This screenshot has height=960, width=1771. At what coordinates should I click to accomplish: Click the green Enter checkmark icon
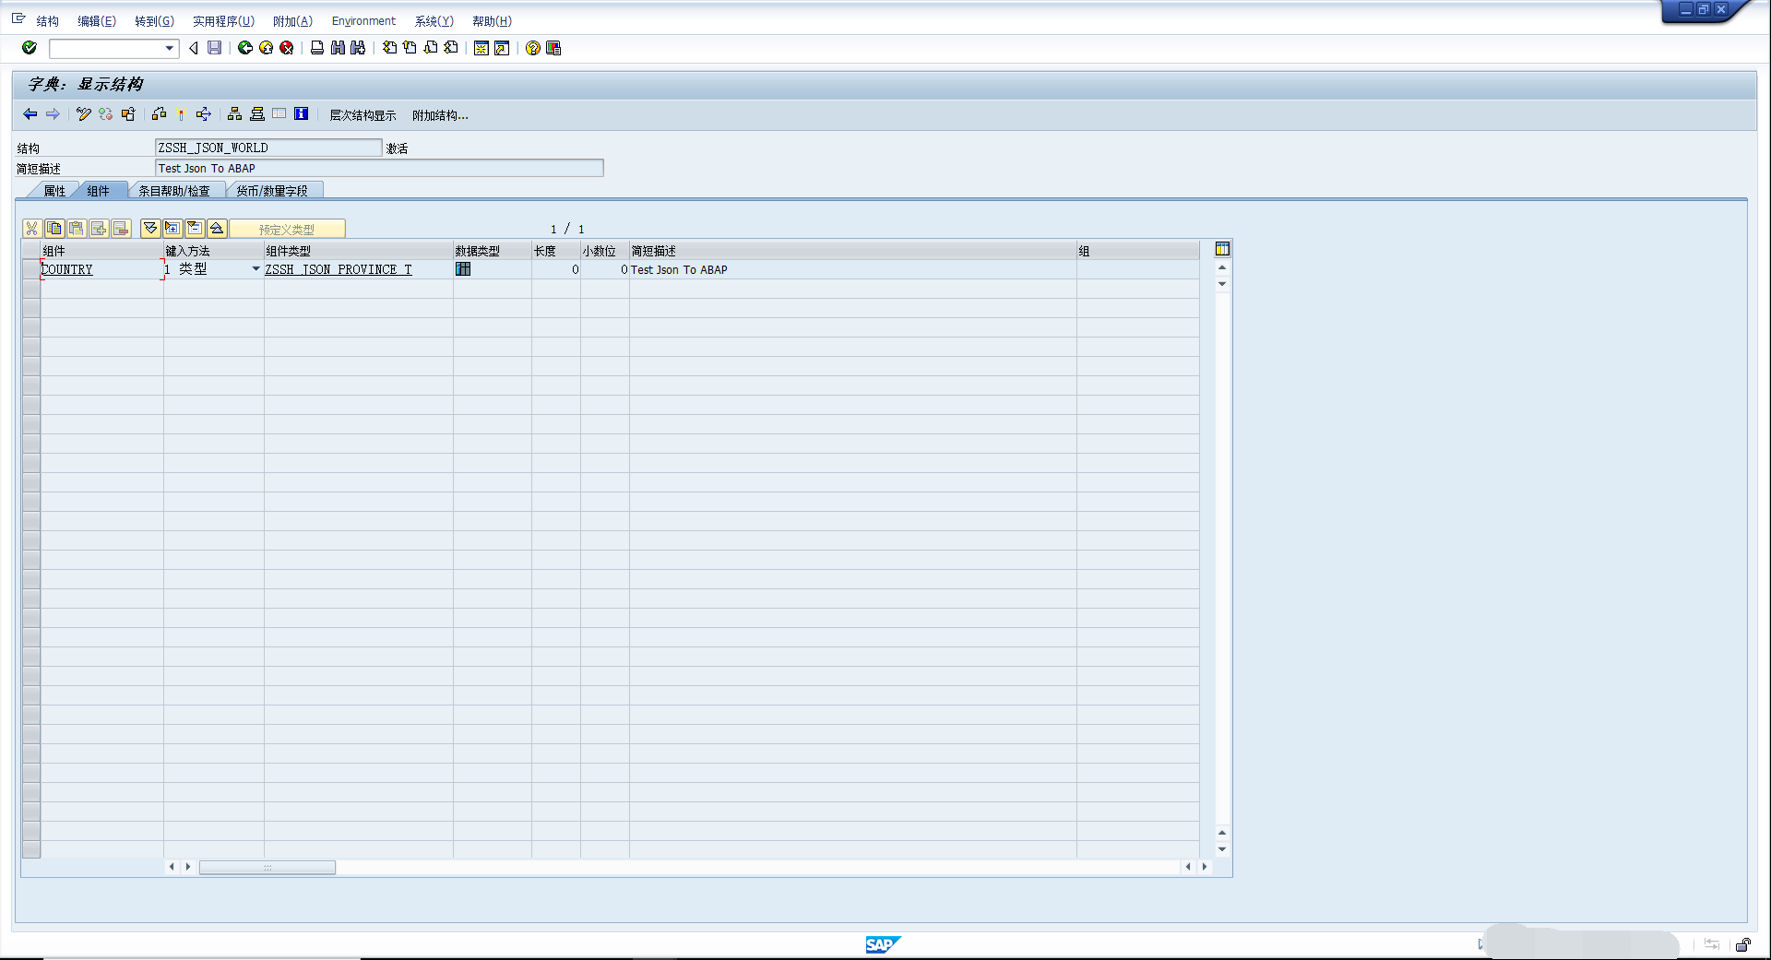click(30, 48)
